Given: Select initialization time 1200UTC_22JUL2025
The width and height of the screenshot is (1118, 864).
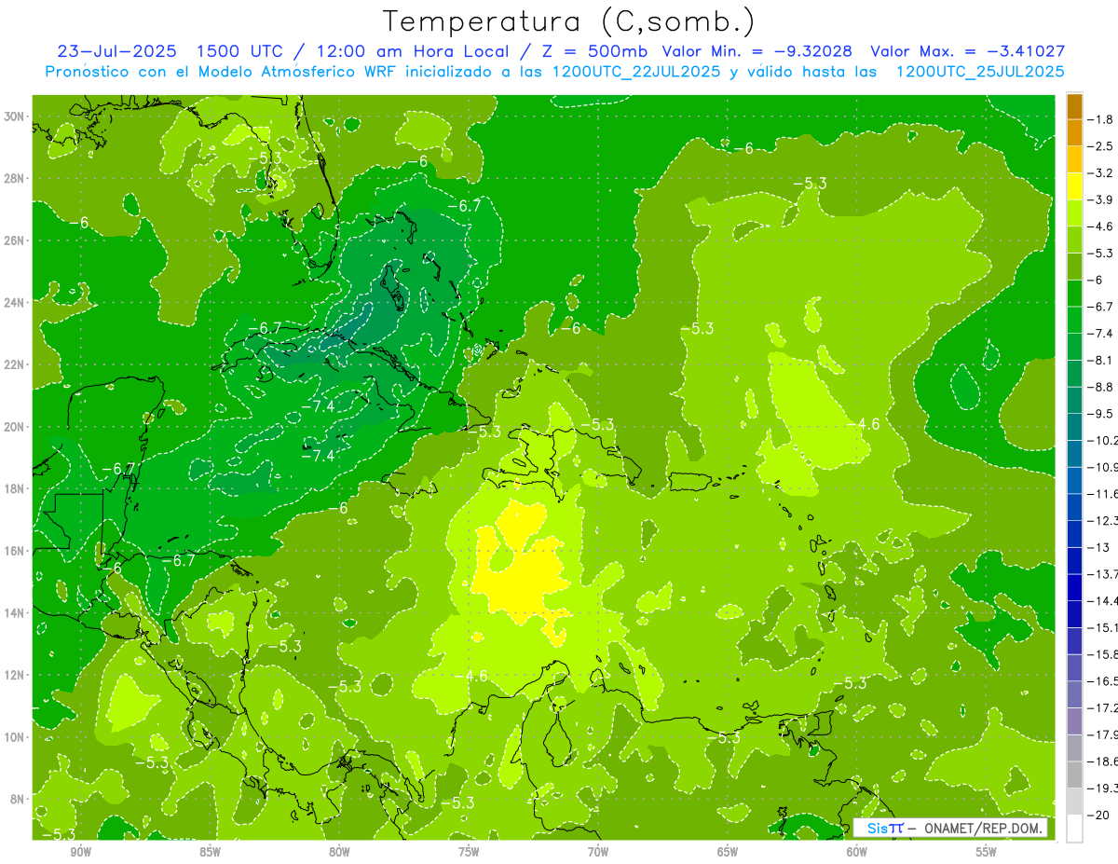Looking at the screenshot, I should click(x=636, y=72).
